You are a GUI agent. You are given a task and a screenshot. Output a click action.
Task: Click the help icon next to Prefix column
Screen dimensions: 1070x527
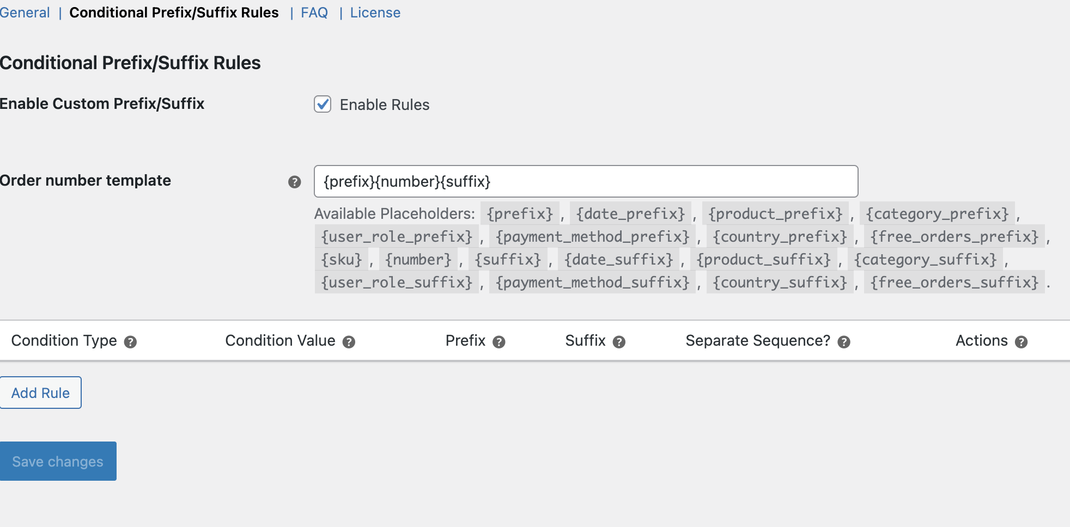tap(498, 342)
